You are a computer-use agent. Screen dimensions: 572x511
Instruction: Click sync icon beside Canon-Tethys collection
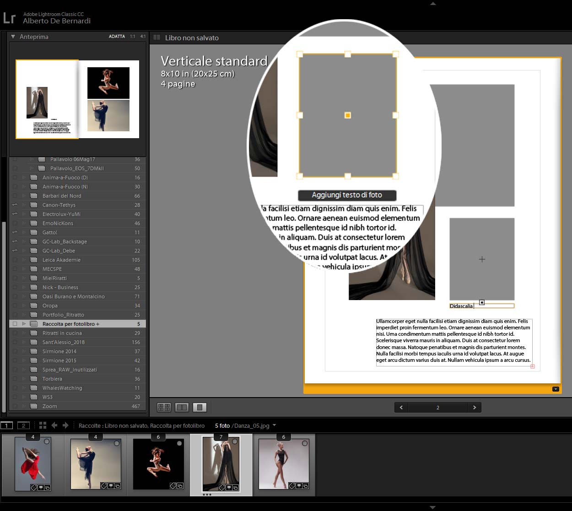(15, 205)
